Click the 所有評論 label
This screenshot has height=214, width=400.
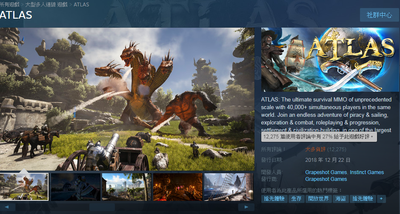(x=273, y=149)
